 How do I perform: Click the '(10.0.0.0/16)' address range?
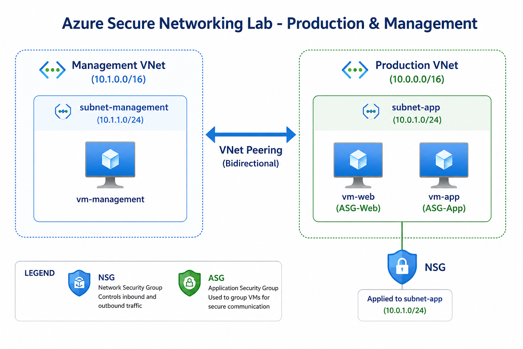click(417, 79)
